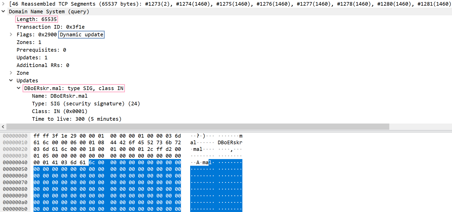Select the Prerequisites: 0 row
452x212 pixels.
[41, 50]
